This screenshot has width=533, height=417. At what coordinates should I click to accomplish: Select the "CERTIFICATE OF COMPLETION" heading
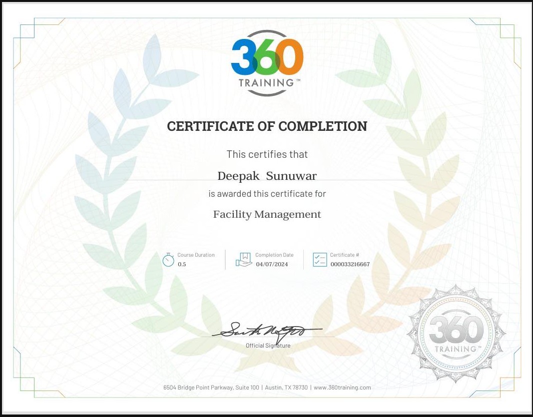coord(267,126)
